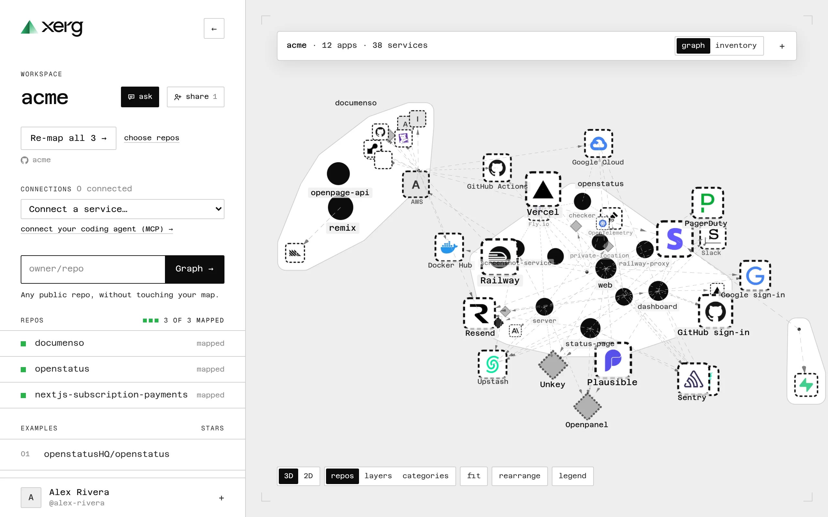Click the fit view button

click(474, 476)
